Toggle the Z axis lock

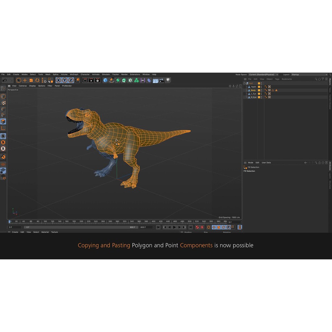pyautogui.click(x=71, y=80)
